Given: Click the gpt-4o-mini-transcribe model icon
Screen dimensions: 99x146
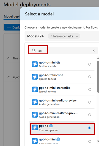Looking at the screenshot, I should [x=35, y=90].
